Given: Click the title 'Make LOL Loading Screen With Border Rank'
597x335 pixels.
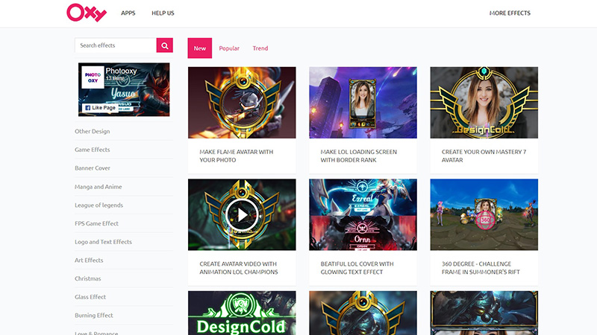Looking at the screenshot, I should point(359,156).
